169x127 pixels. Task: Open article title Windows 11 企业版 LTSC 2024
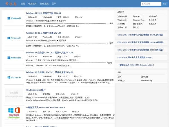coord(50,52)
